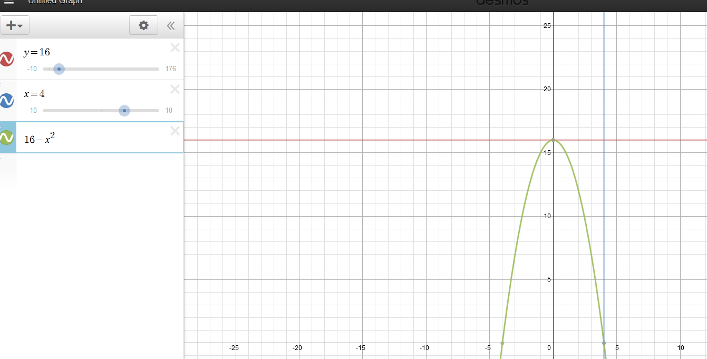Open graph settings gear button
707x359 pixels.
click(143, 25)
